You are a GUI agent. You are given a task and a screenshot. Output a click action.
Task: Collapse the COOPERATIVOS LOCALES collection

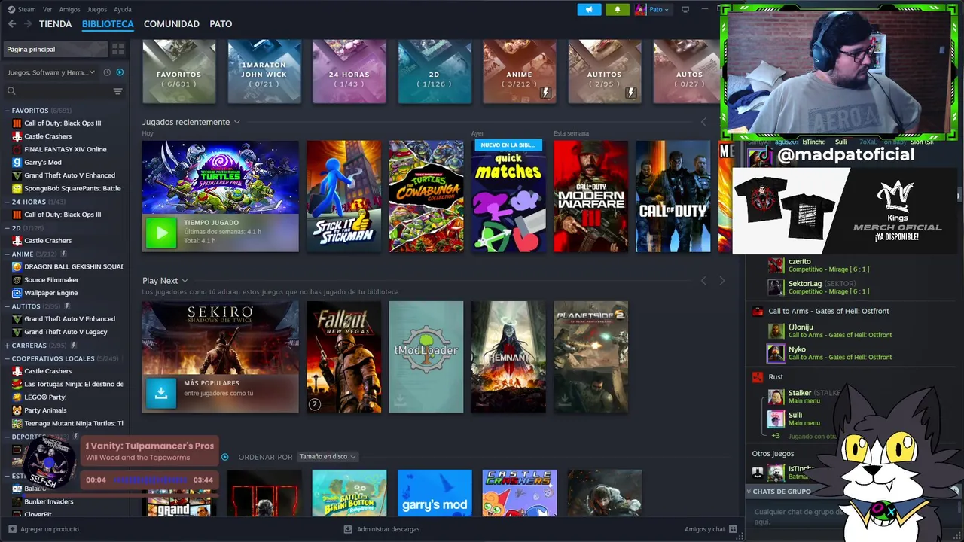click(x=7, y=358)
